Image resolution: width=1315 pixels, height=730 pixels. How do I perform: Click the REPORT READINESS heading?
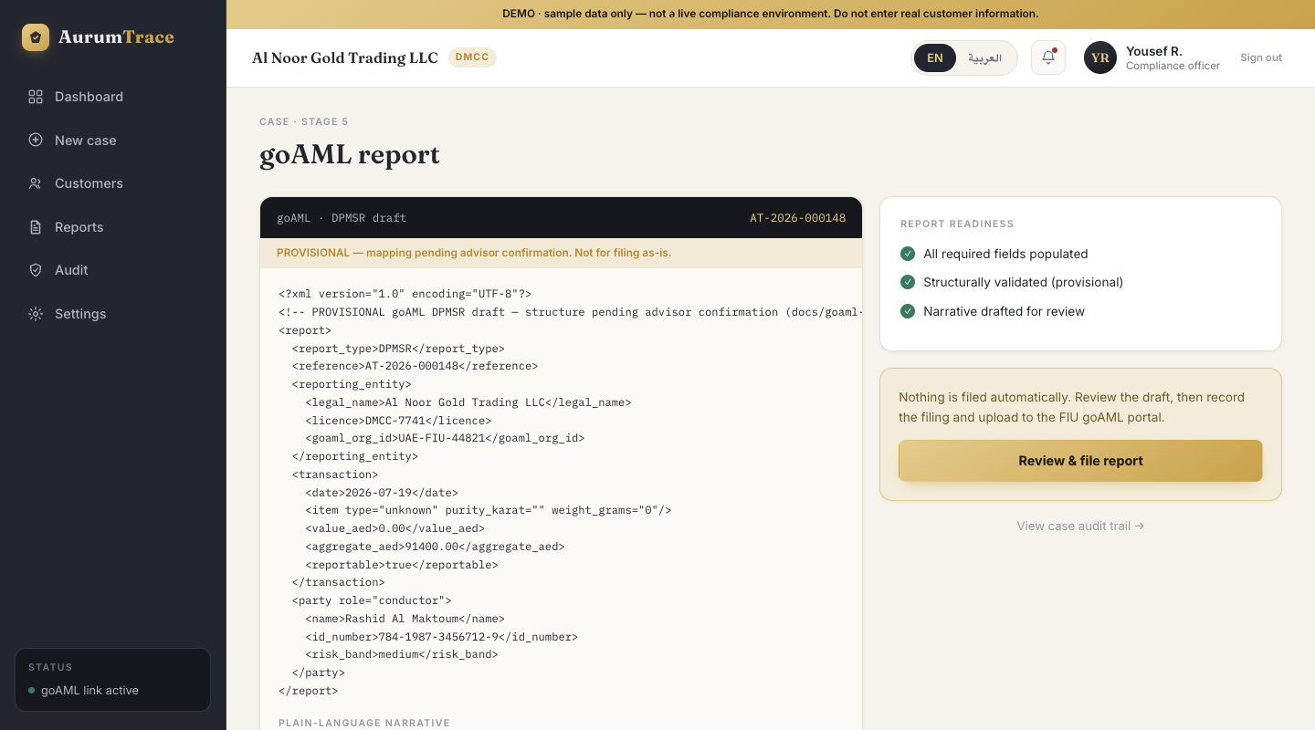point(957,224)
